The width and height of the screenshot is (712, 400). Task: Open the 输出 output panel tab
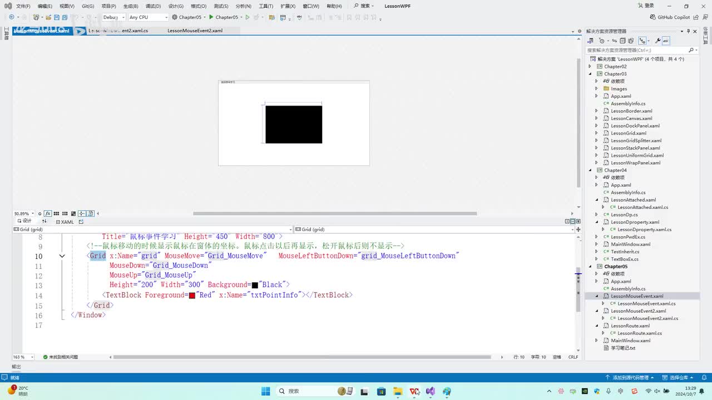coord(16,367)
